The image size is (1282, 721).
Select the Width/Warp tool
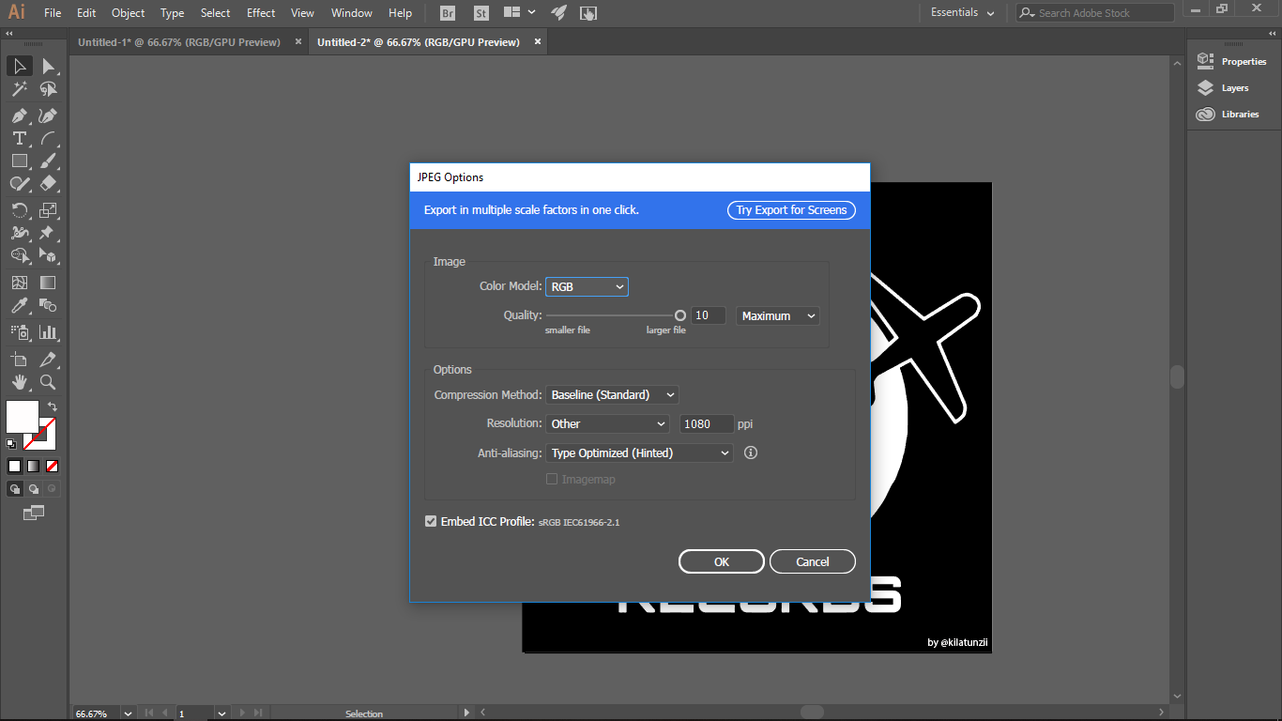click(x=20, y=232)
